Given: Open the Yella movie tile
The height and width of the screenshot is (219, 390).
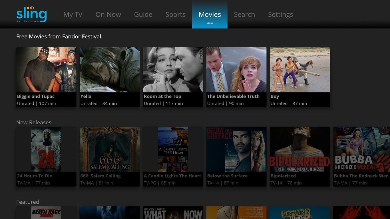Looking at the screenshot, I should coord(110,77).
